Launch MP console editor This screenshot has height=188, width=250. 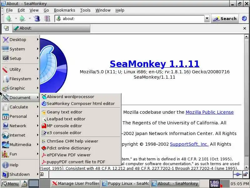[81, 126]
